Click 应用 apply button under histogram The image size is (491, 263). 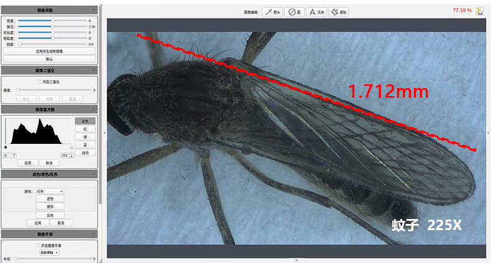(x=27, y=163)
